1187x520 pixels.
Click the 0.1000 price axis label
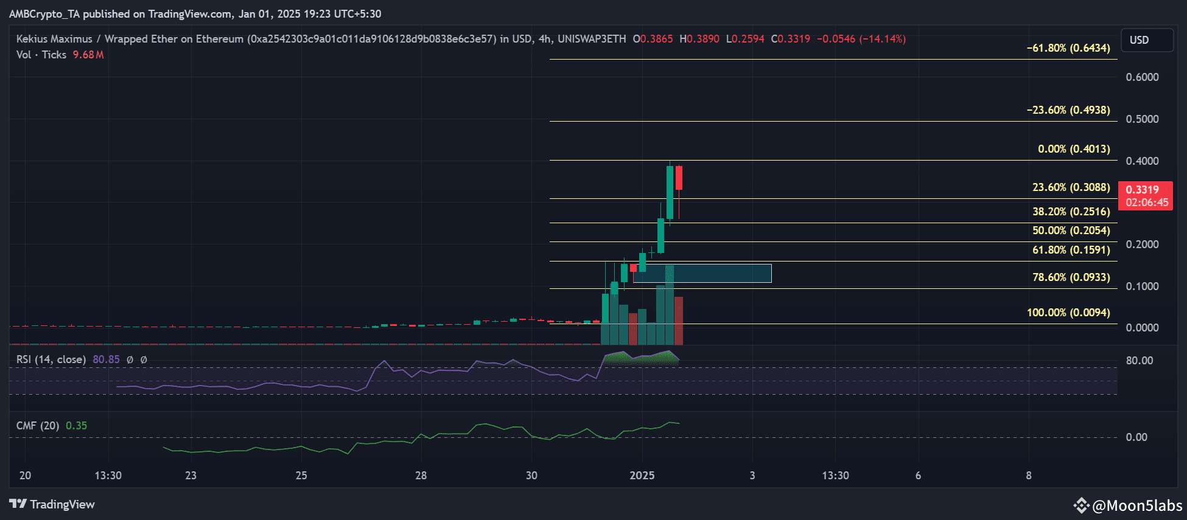click(x=1142, y=286)
